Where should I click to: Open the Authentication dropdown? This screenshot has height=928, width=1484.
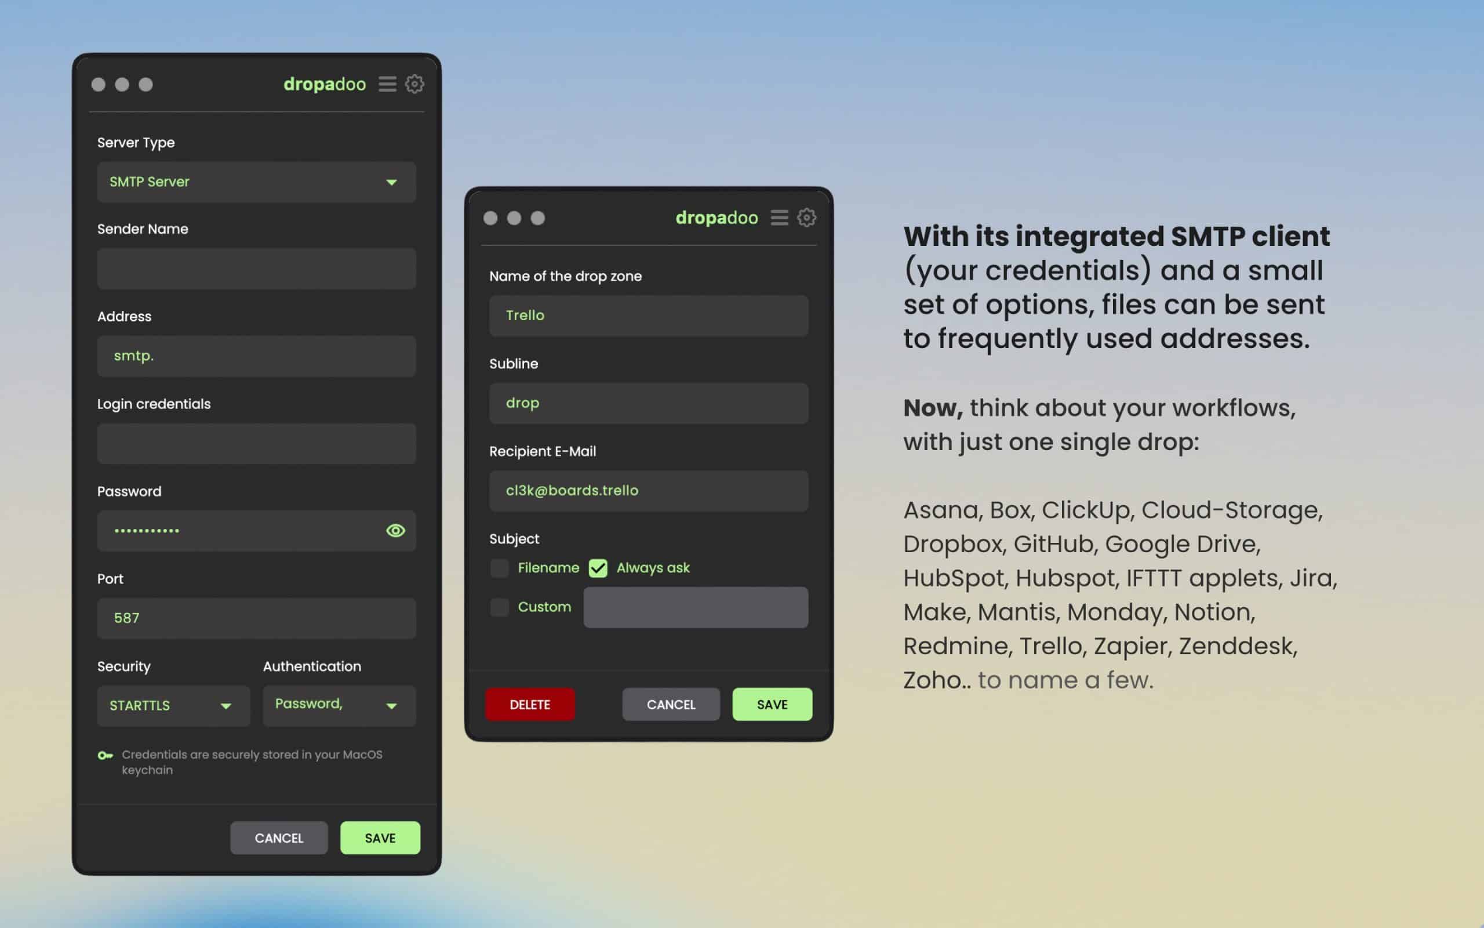[339, 706]
